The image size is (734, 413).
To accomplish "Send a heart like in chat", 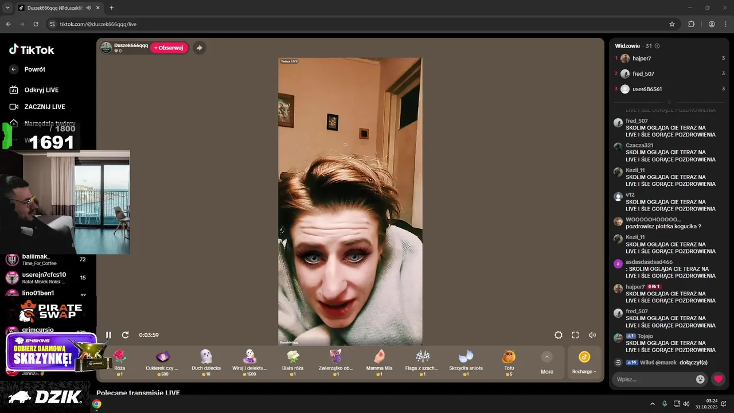I will coord(718,379).
